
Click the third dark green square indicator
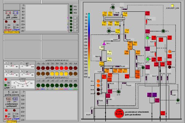(x=71, y=13)
